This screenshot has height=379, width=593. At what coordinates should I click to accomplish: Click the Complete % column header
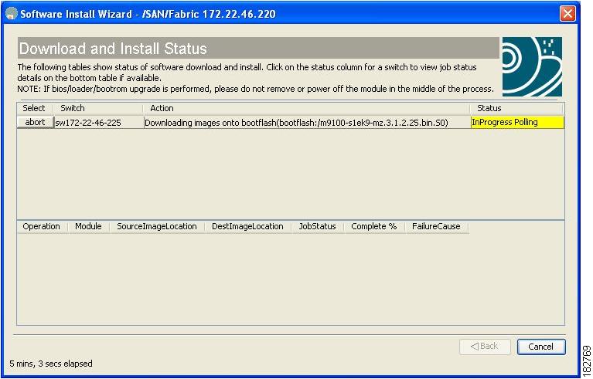pyautogui.click(x=374, y=226)
